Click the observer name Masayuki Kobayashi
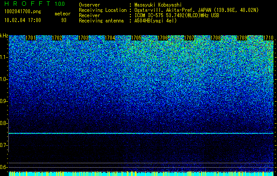The height and width of the screenshot is (176, 277). tap(158, 5)
